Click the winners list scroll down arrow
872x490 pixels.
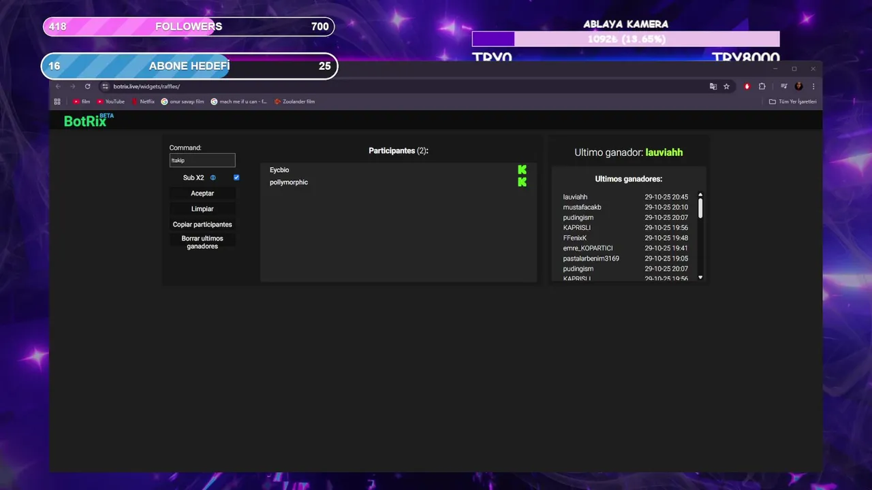click(700, 278)
